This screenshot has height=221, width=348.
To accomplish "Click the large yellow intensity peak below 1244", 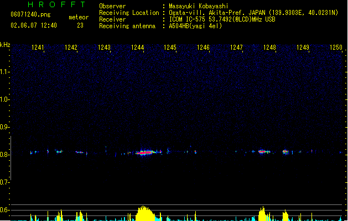I will point(145,213).
